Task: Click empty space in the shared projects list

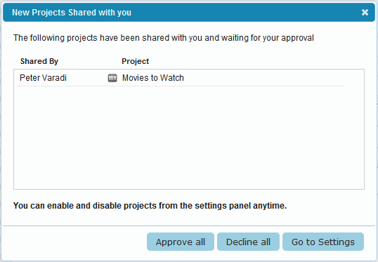Action: click(189, 138)
